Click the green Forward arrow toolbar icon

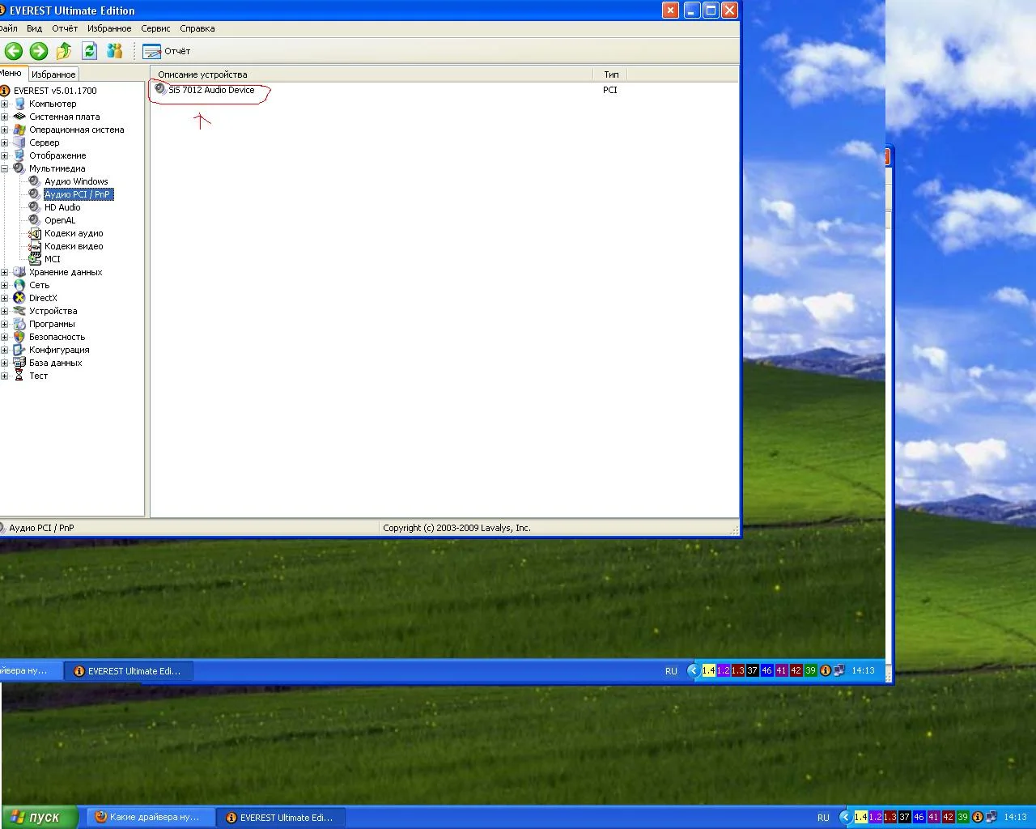(38, 51)
